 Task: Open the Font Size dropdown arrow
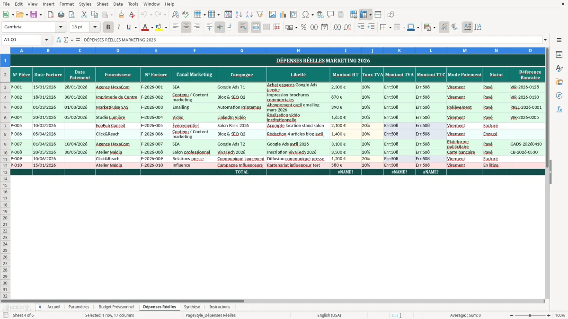pyautogui.click(x=95, y=27)
